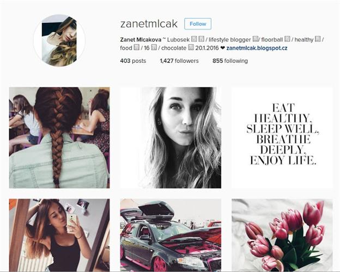Viewport: 340px width, 272px height.
Task: Open the 855 following list
Action: (230, 61)
